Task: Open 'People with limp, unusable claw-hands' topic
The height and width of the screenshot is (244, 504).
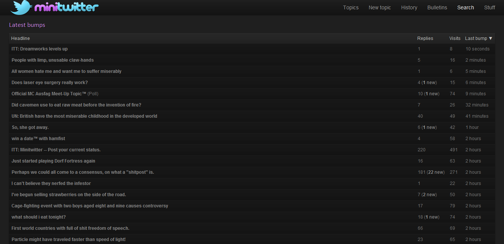Action: click(53, 60)
